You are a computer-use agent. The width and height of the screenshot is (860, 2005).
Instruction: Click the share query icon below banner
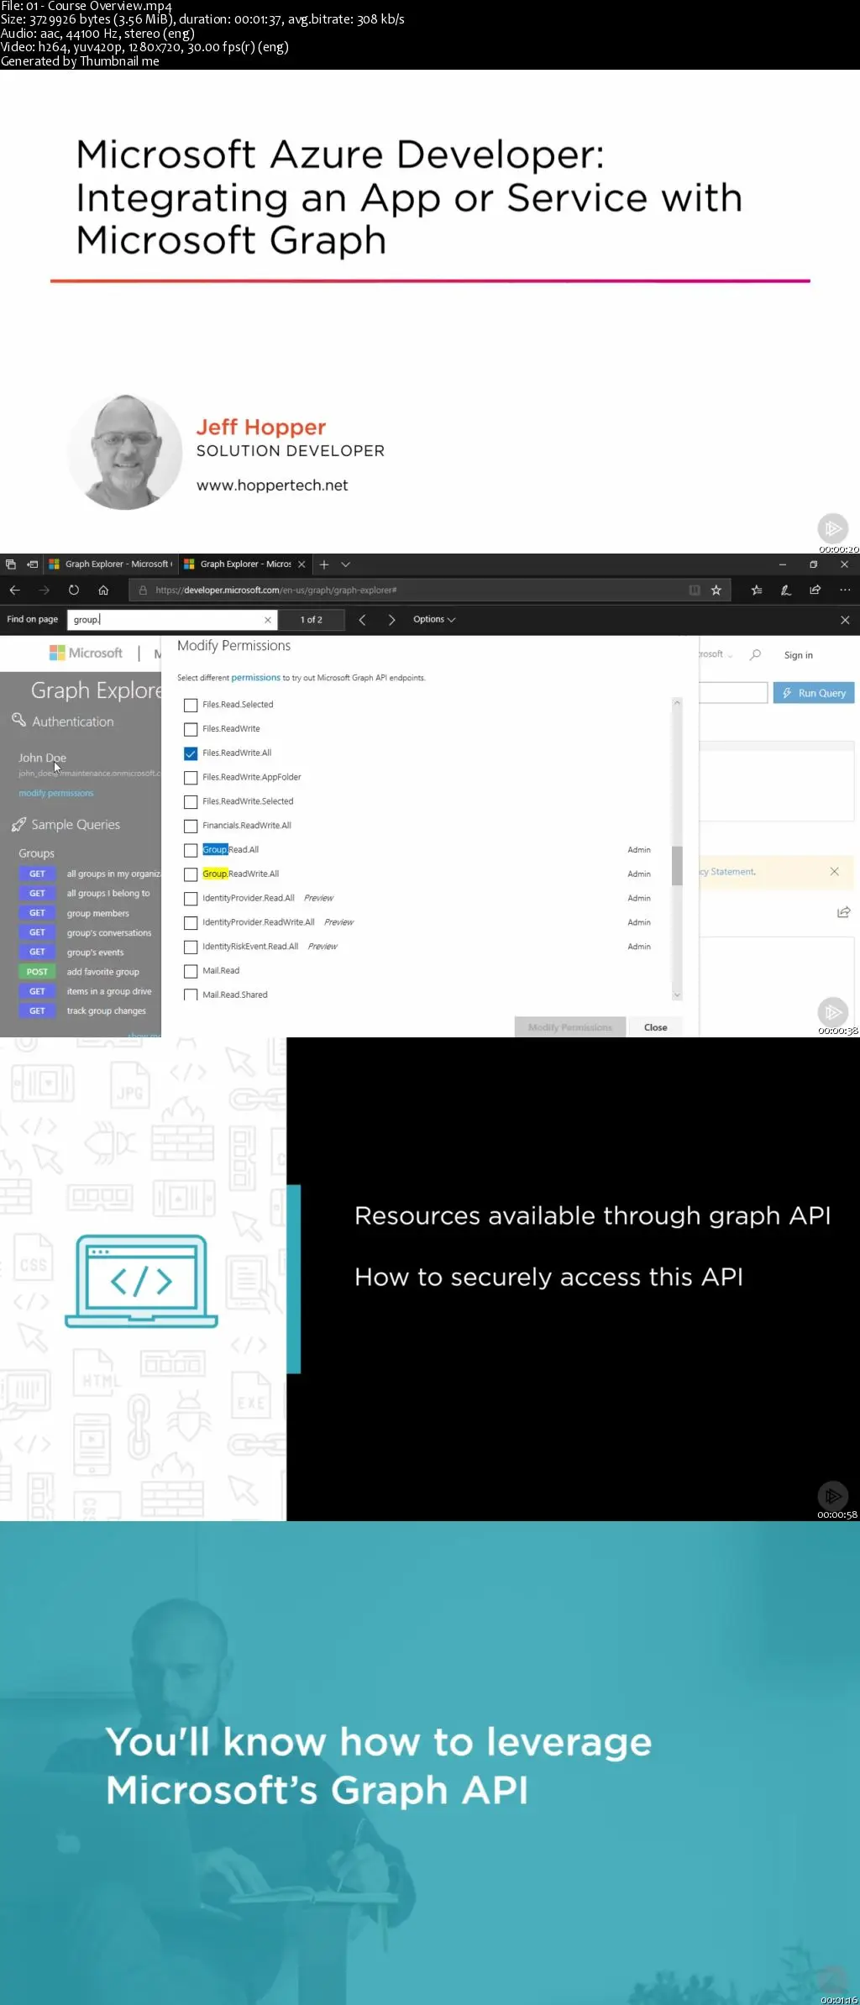[844, 912]
